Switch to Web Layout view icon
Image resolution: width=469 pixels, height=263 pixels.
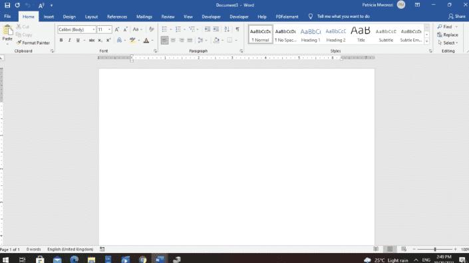pyautogui.click(x=404, y=249)
